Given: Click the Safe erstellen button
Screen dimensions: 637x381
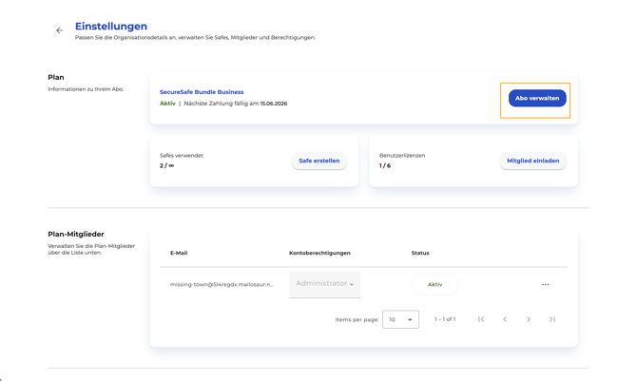Looking at the screenshot, I should 319,161.
